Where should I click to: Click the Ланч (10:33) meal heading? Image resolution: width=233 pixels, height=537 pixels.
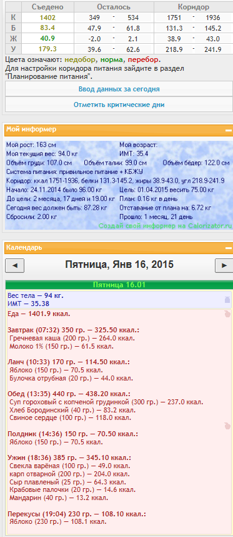[x=69, y=362]
